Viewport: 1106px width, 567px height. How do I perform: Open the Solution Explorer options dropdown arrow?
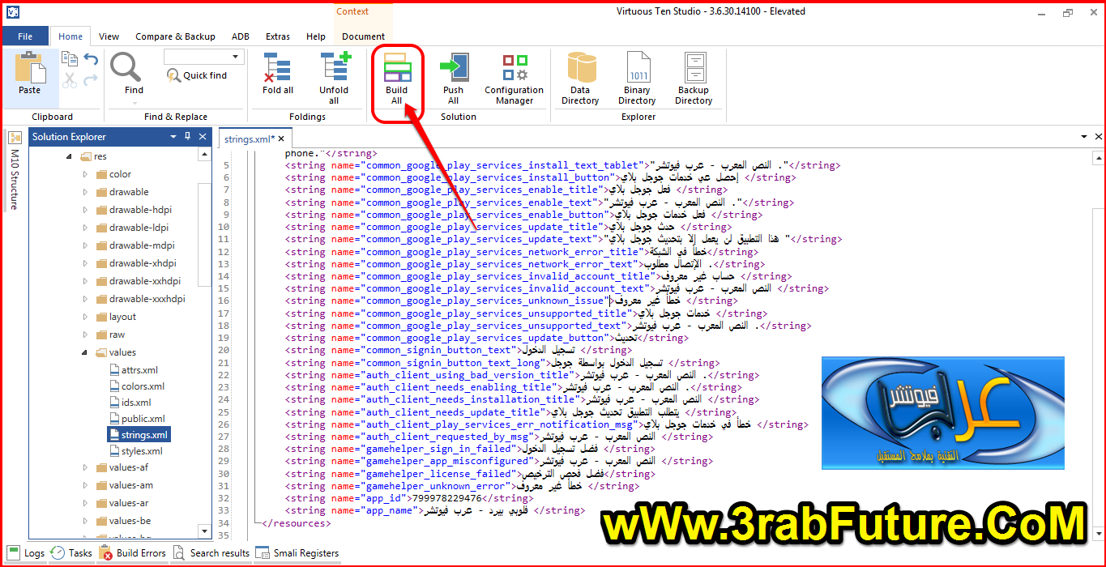(173, 137)
